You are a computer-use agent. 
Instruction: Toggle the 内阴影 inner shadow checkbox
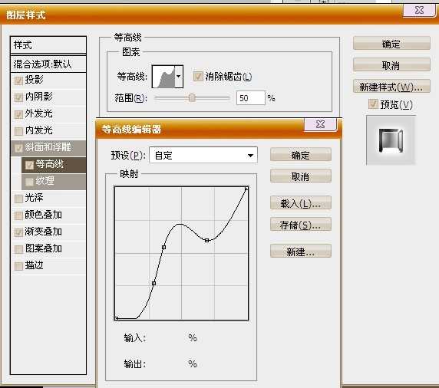coord(18,97)
